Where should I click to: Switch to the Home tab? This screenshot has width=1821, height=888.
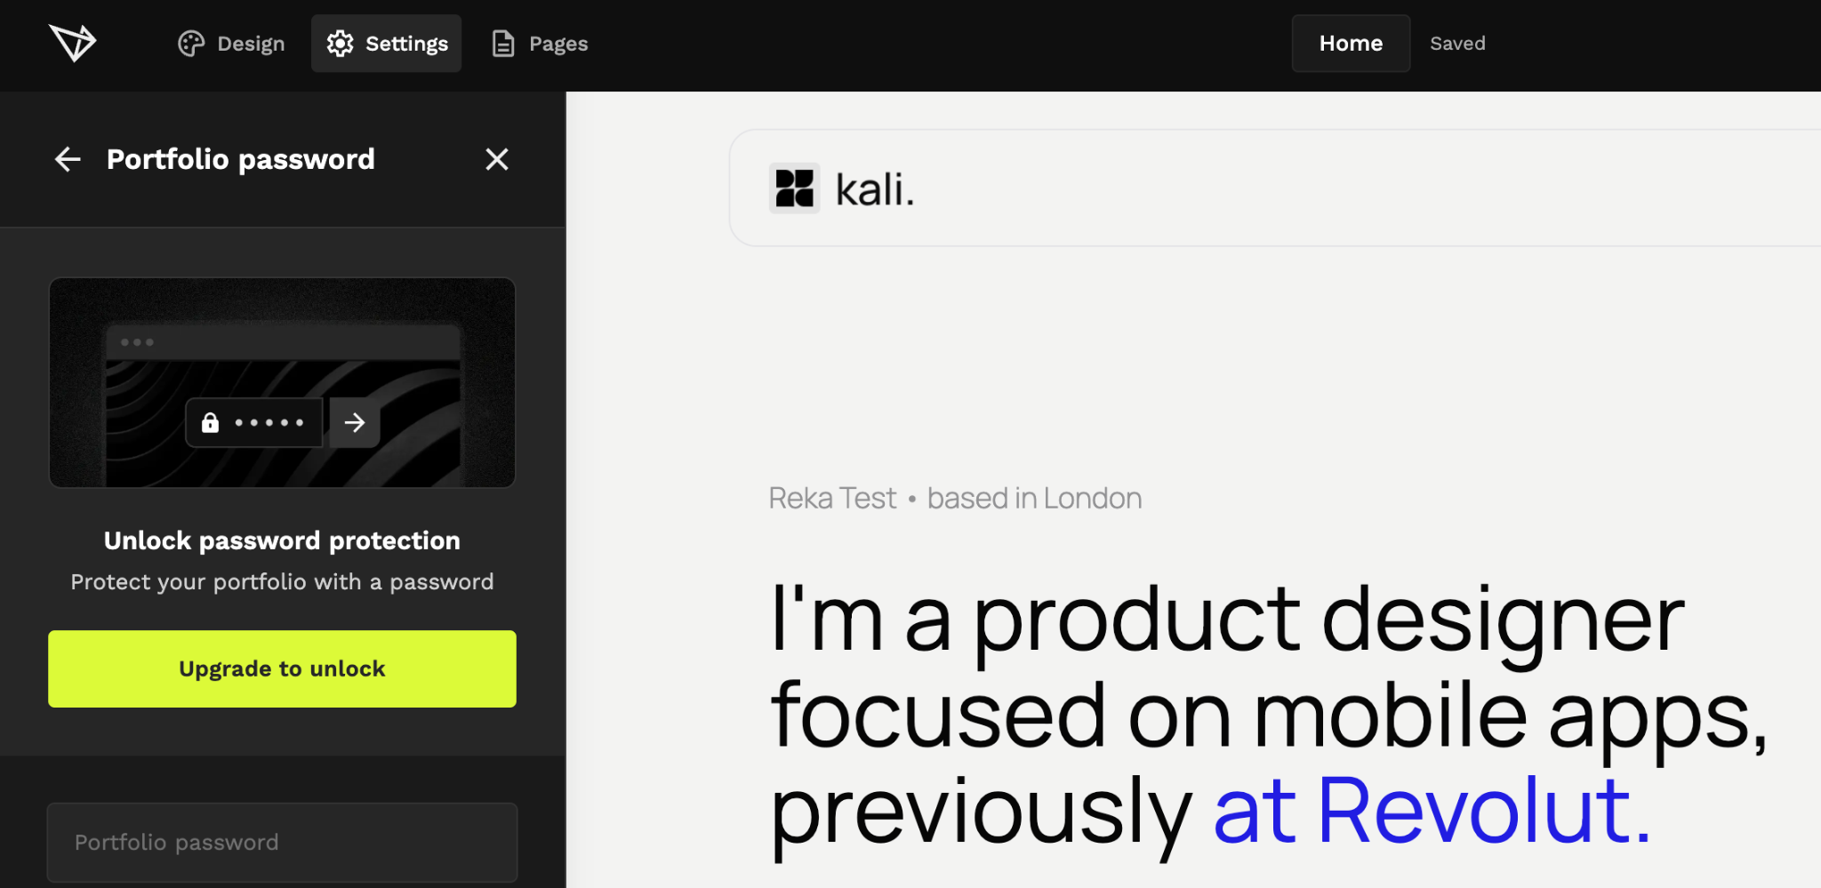[1350, 43]
